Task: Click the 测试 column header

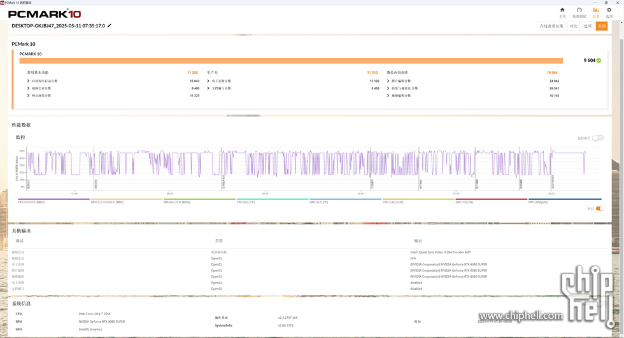Action: [20, 241]
